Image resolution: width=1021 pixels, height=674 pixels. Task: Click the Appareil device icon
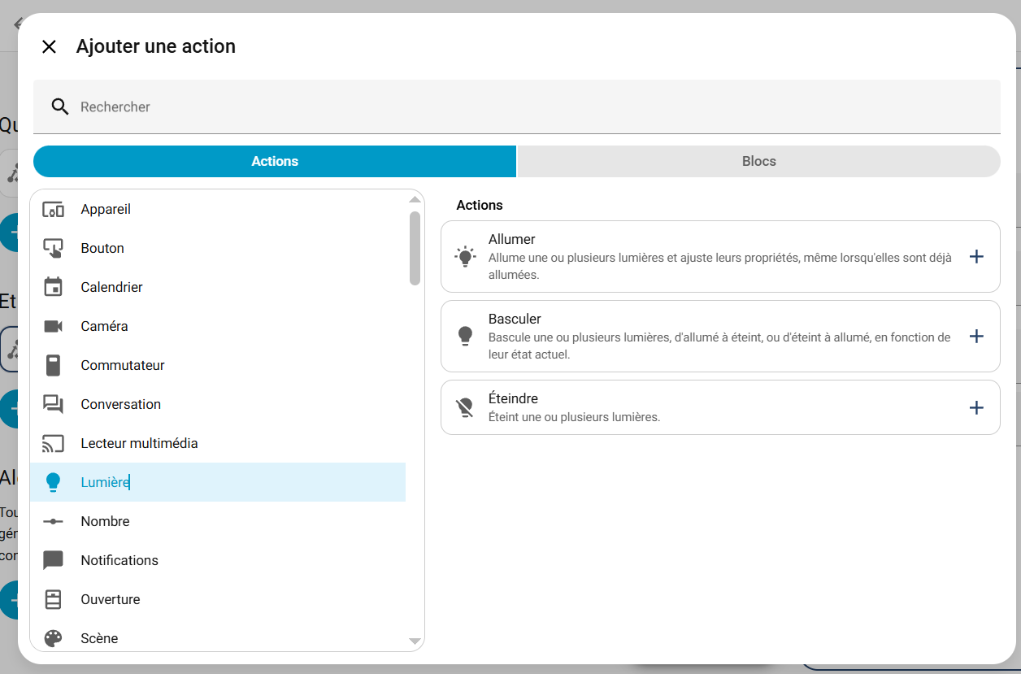click(x=53, y=210)
